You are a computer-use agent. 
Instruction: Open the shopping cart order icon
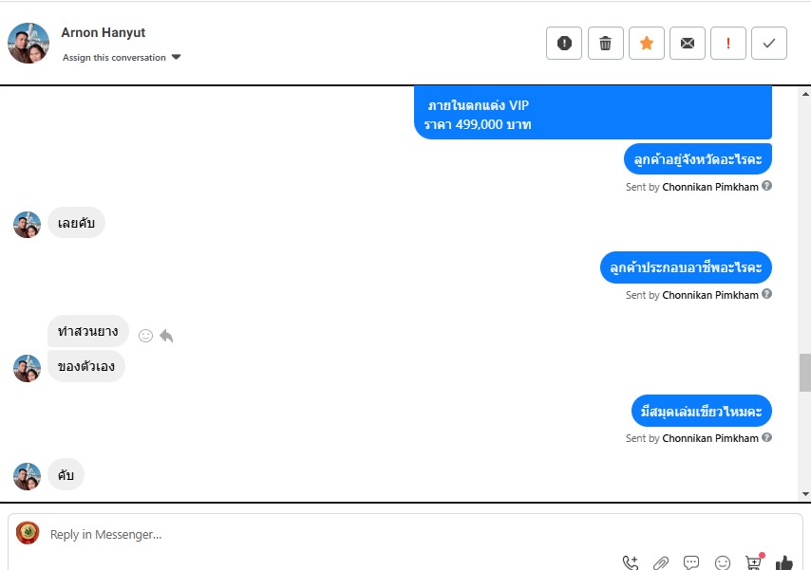pos(754,561)
